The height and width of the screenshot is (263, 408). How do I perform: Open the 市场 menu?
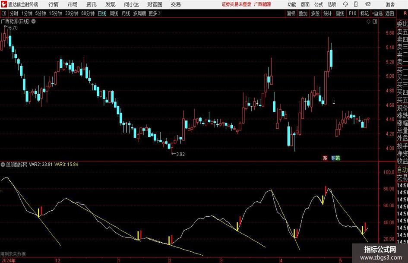click(73, 4)
